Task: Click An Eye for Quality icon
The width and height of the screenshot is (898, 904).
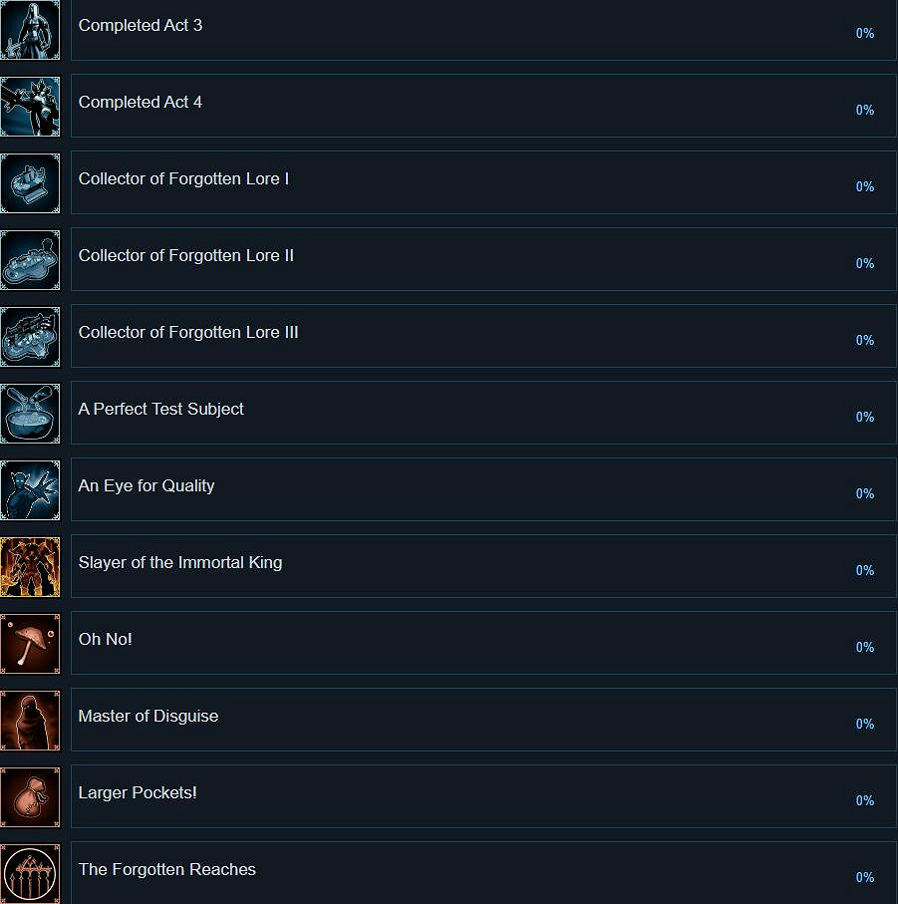Action: 30,489
